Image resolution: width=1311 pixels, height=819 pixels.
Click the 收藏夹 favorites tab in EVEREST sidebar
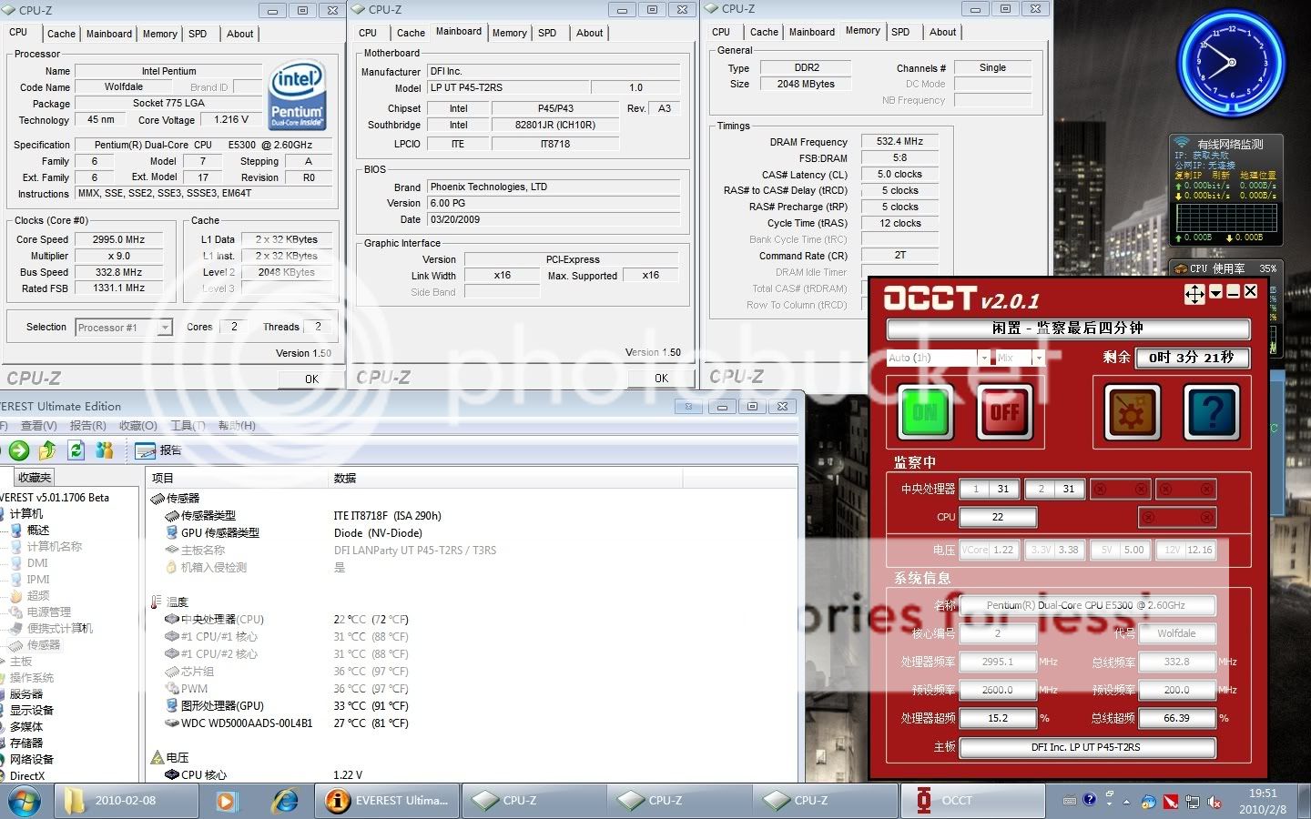(35, 477)
